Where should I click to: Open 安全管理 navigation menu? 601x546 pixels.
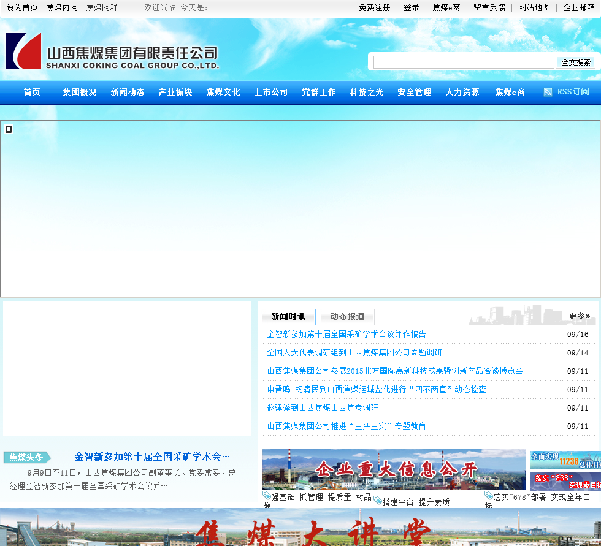415,92
